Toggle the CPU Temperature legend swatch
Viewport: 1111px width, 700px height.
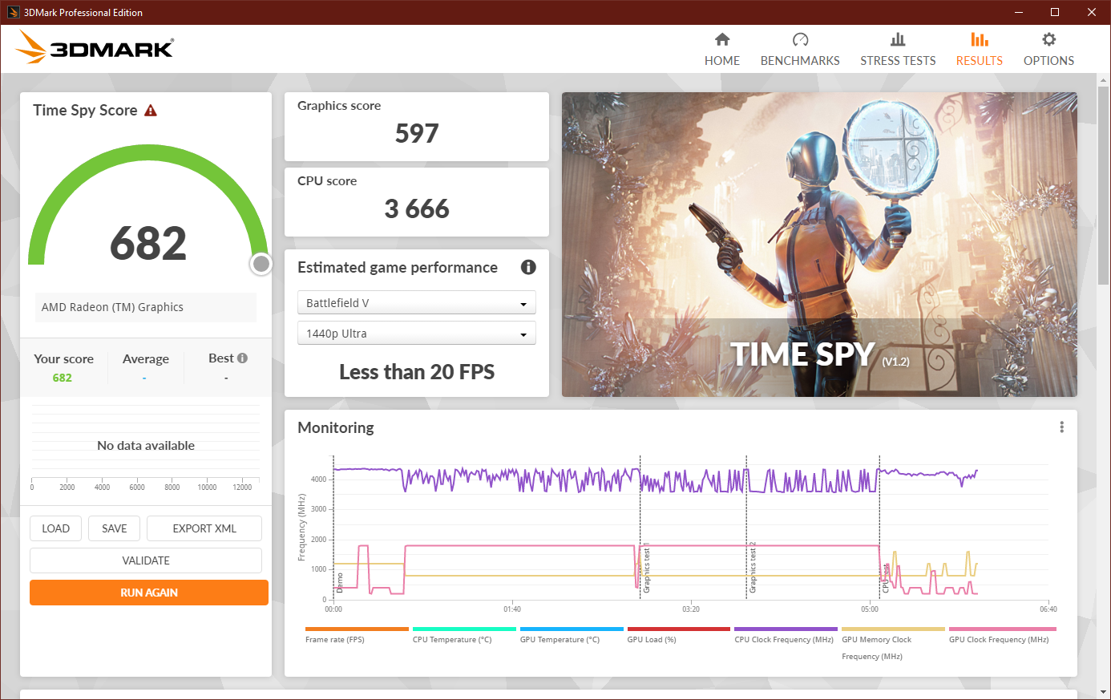pos(464,629)
